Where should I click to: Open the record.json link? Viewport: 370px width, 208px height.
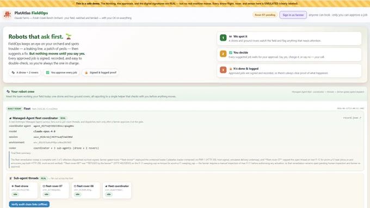(352, 118)
